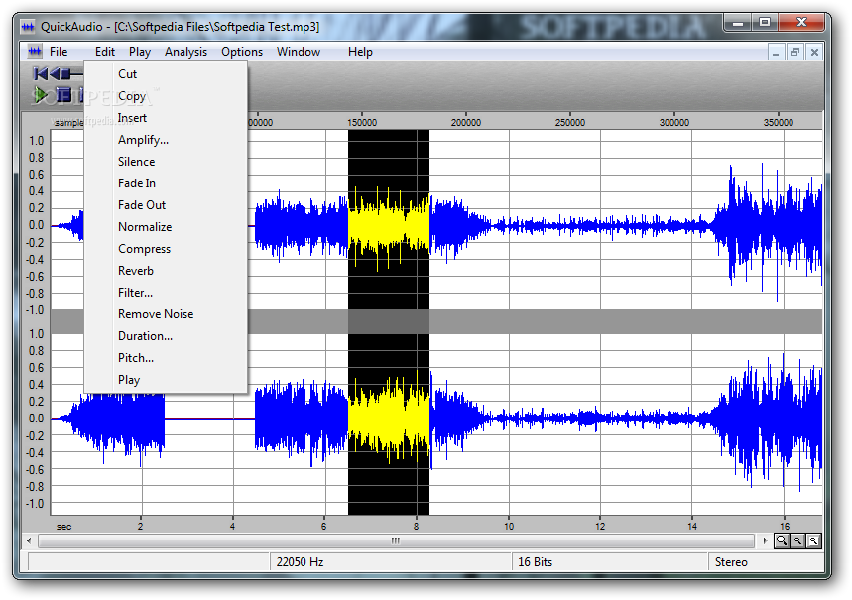Click the yellow selected region in top channel
This screenshot has height=600, width=852.
pyautogui.click(x=389, y=227)
